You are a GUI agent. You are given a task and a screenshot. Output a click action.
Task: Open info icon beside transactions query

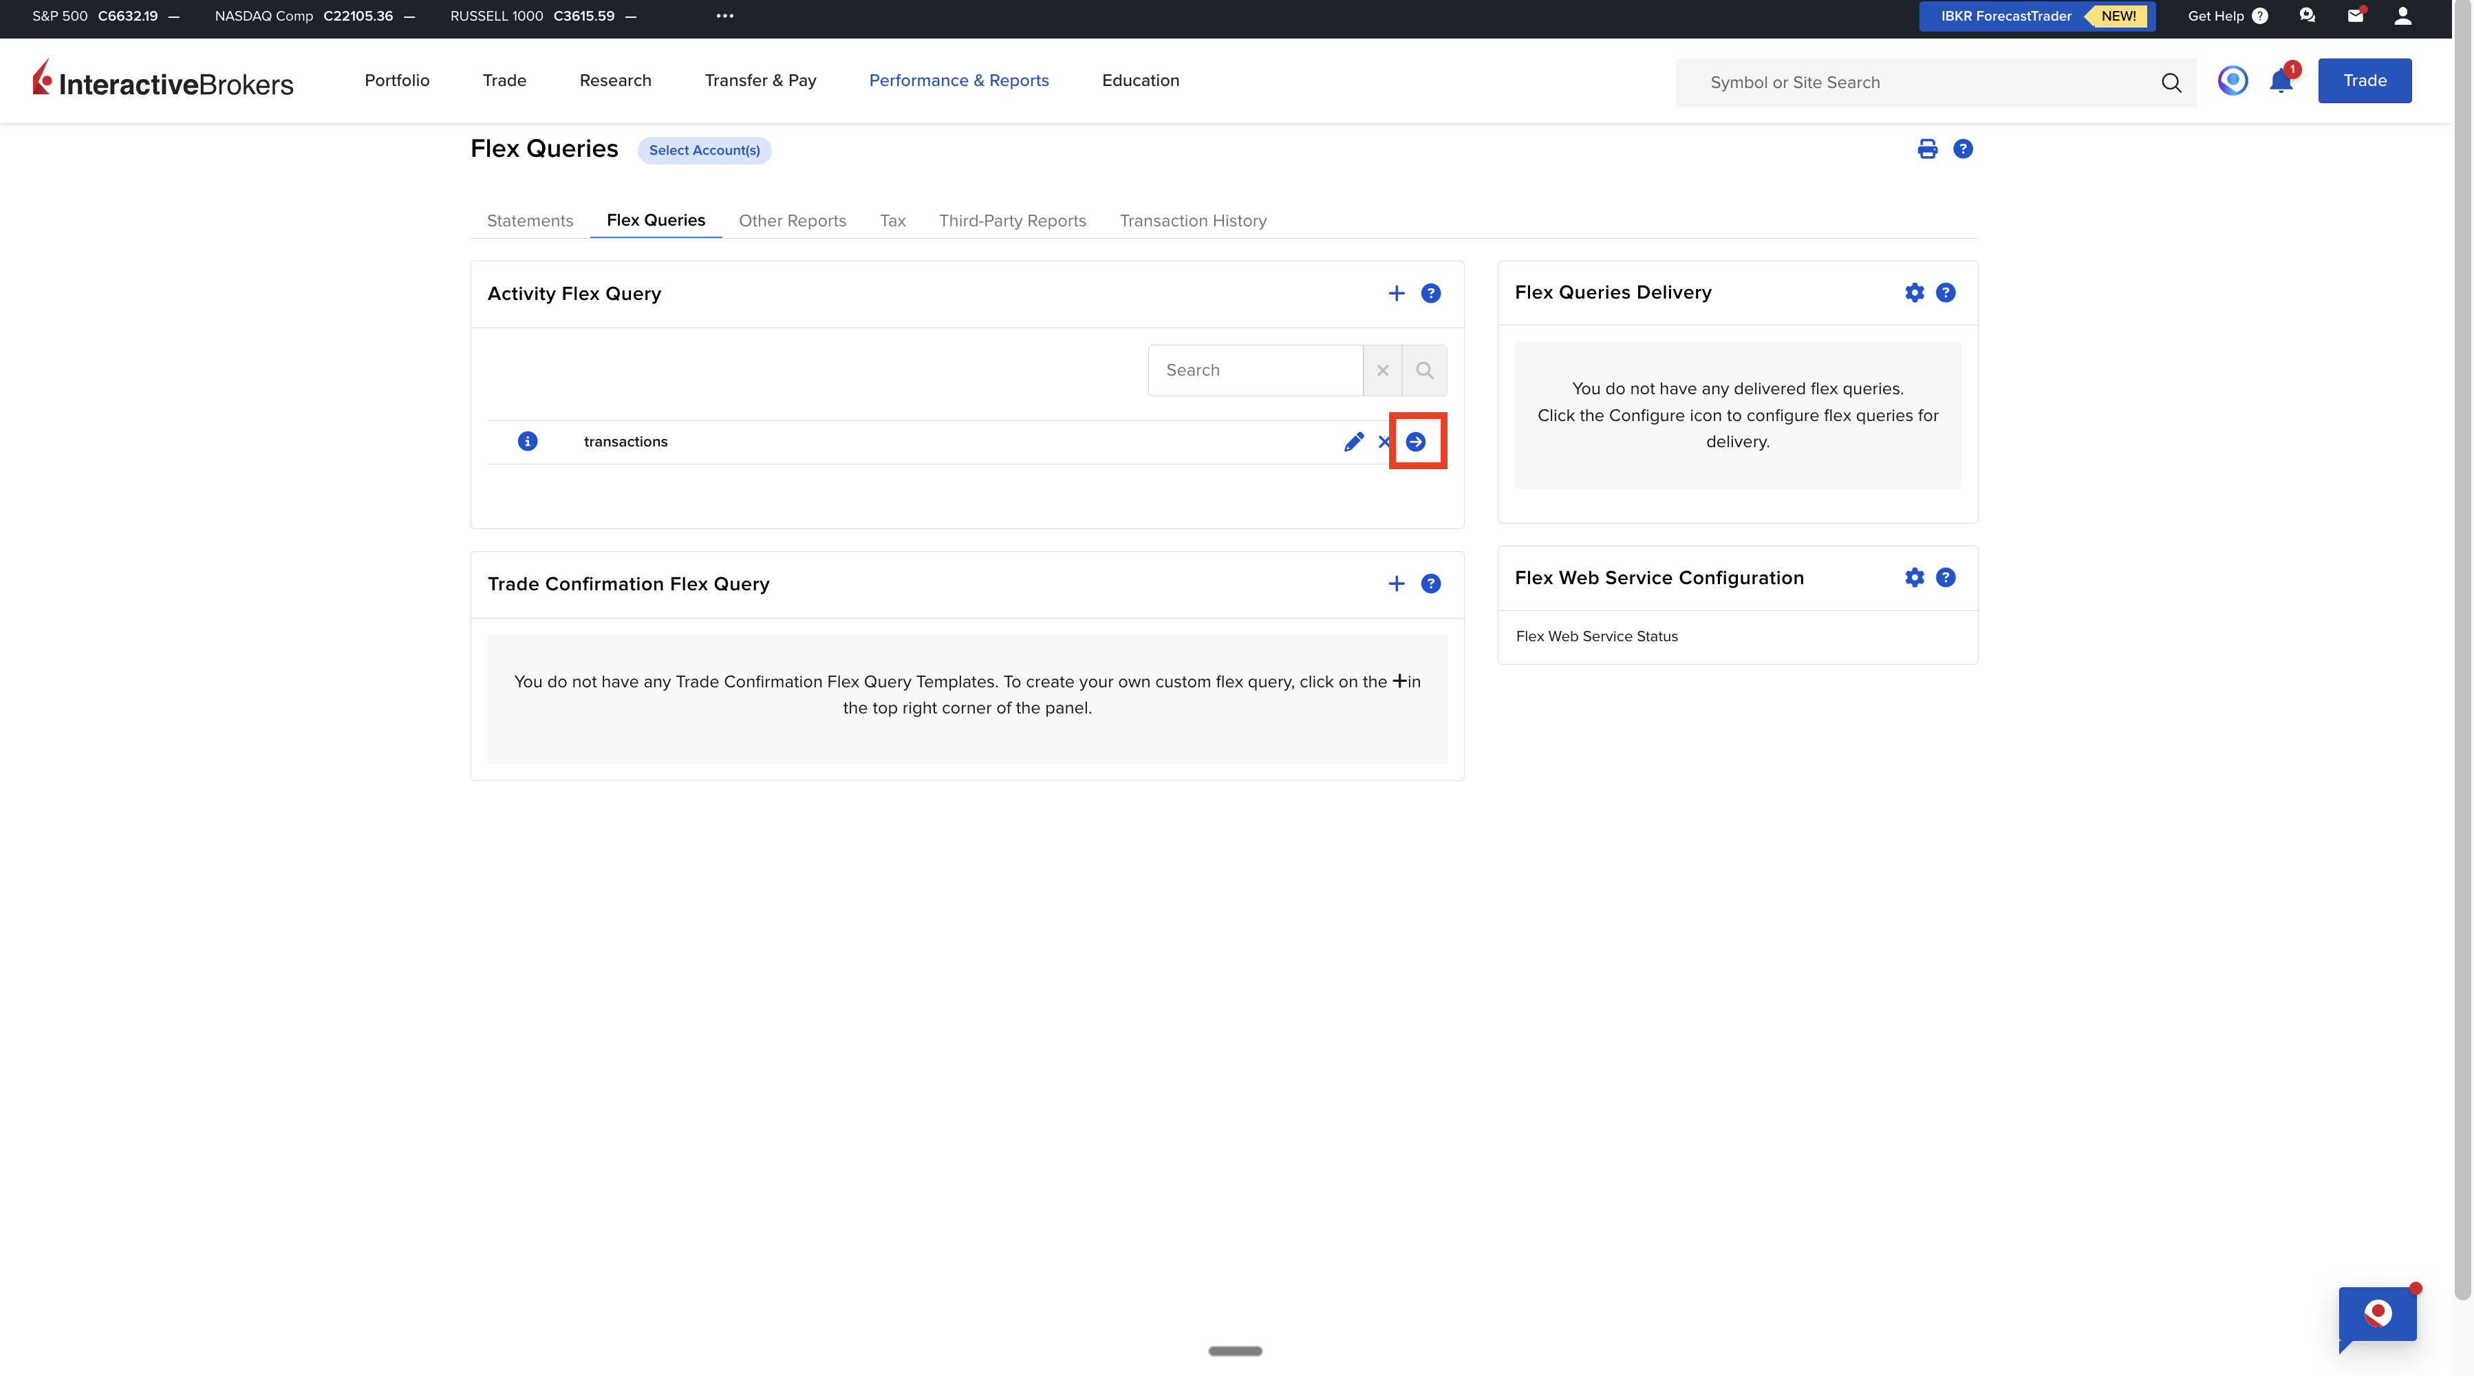pyautogui.click(x=527, y=442)
